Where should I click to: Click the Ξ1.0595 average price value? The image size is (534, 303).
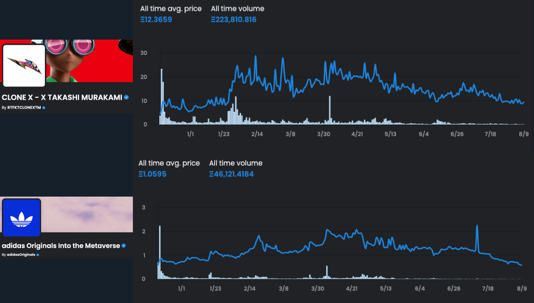pos(153,174)
